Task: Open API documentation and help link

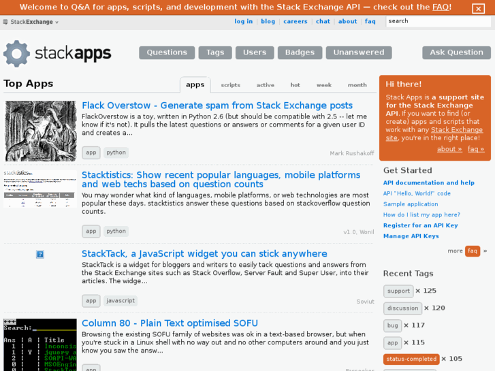Action: tap(429, 182)
